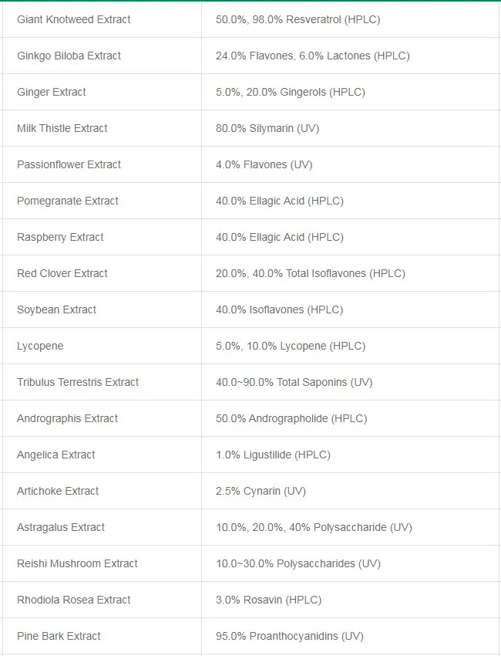501x656 pixels.
Task: Click the Lycopene product name cell
Action: pos(40,346)
